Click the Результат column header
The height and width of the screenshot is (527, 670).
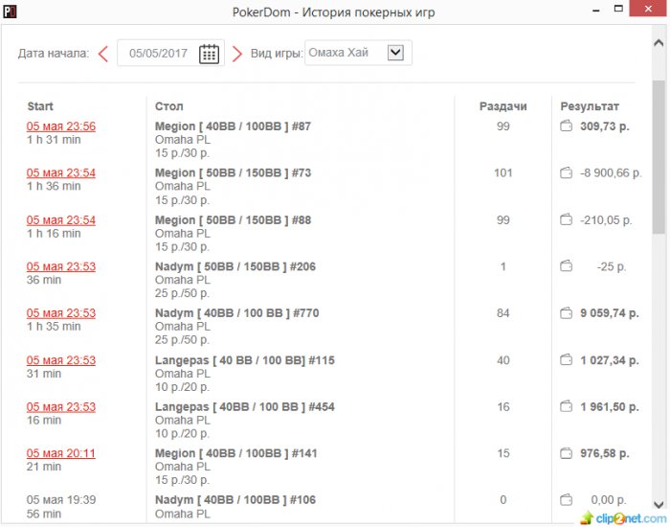click(590, 106)
